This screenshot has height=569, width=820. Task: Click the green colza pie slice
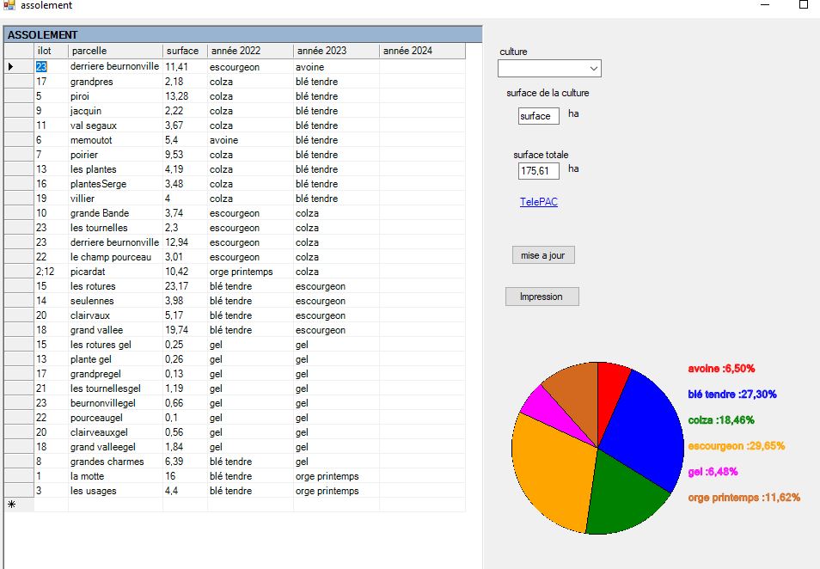[627, 490]
